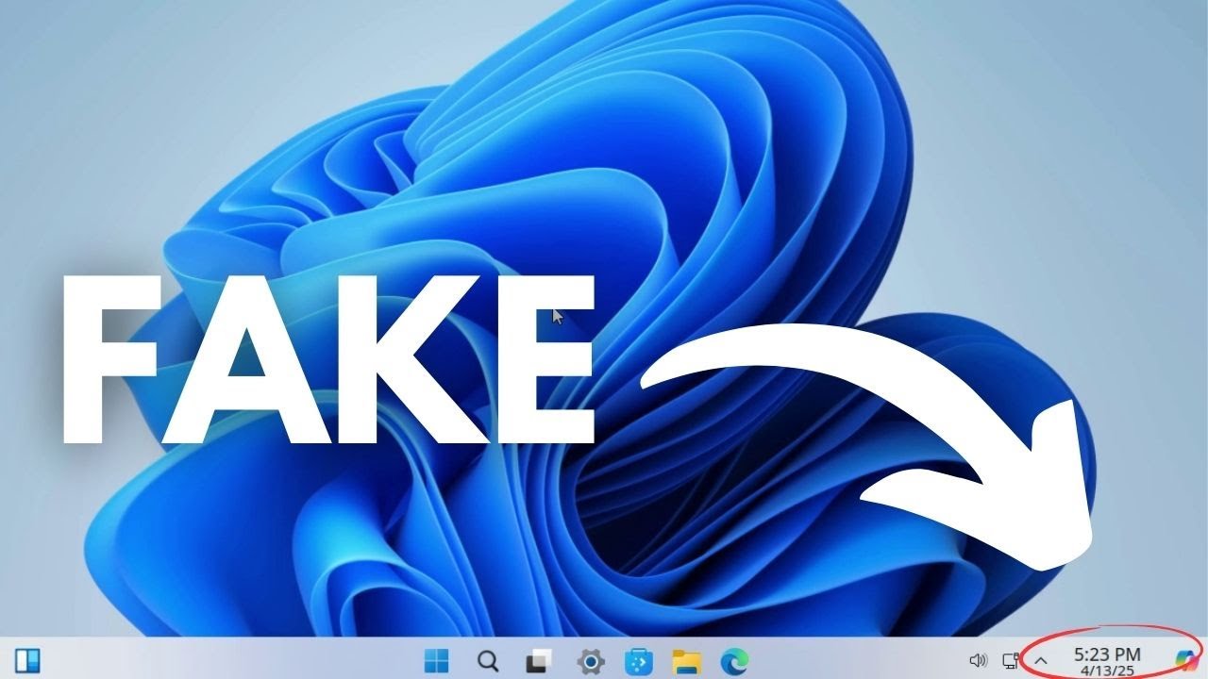Screen dimensions: 1208x679
Task: Open the Widgets panel in the taskbar
Action: (x=26, y=659)
